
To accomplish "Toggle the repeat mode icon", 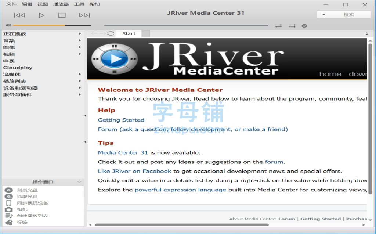I will 278,26.
